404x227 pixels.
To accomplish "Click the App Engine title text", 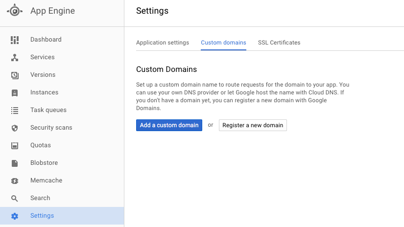I will (52, 11).
